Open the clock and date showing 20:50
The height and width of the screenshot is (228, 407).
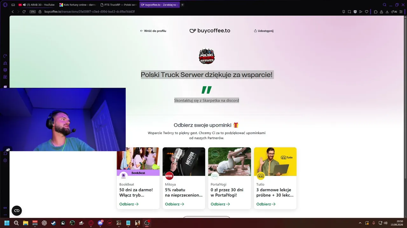tap(397, 223)
